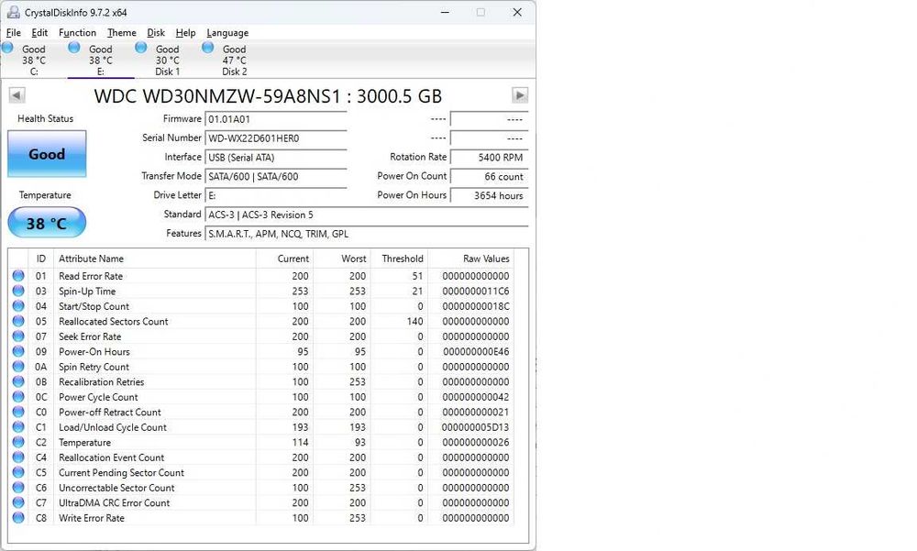Image resolution: width=917 pixels, height=551 pixels.
Task: Click the 38 °C temperature button
Action: (47, 223)
